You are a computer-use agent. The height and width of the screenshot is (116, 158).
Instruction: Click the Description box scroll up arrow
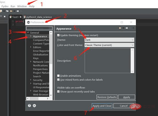pyautogui.click(x=132, y=50)
